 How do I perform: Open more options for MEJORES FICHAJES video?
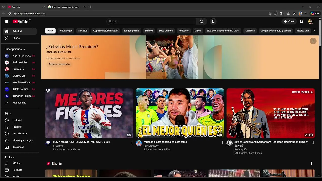[x=132, y=142]
